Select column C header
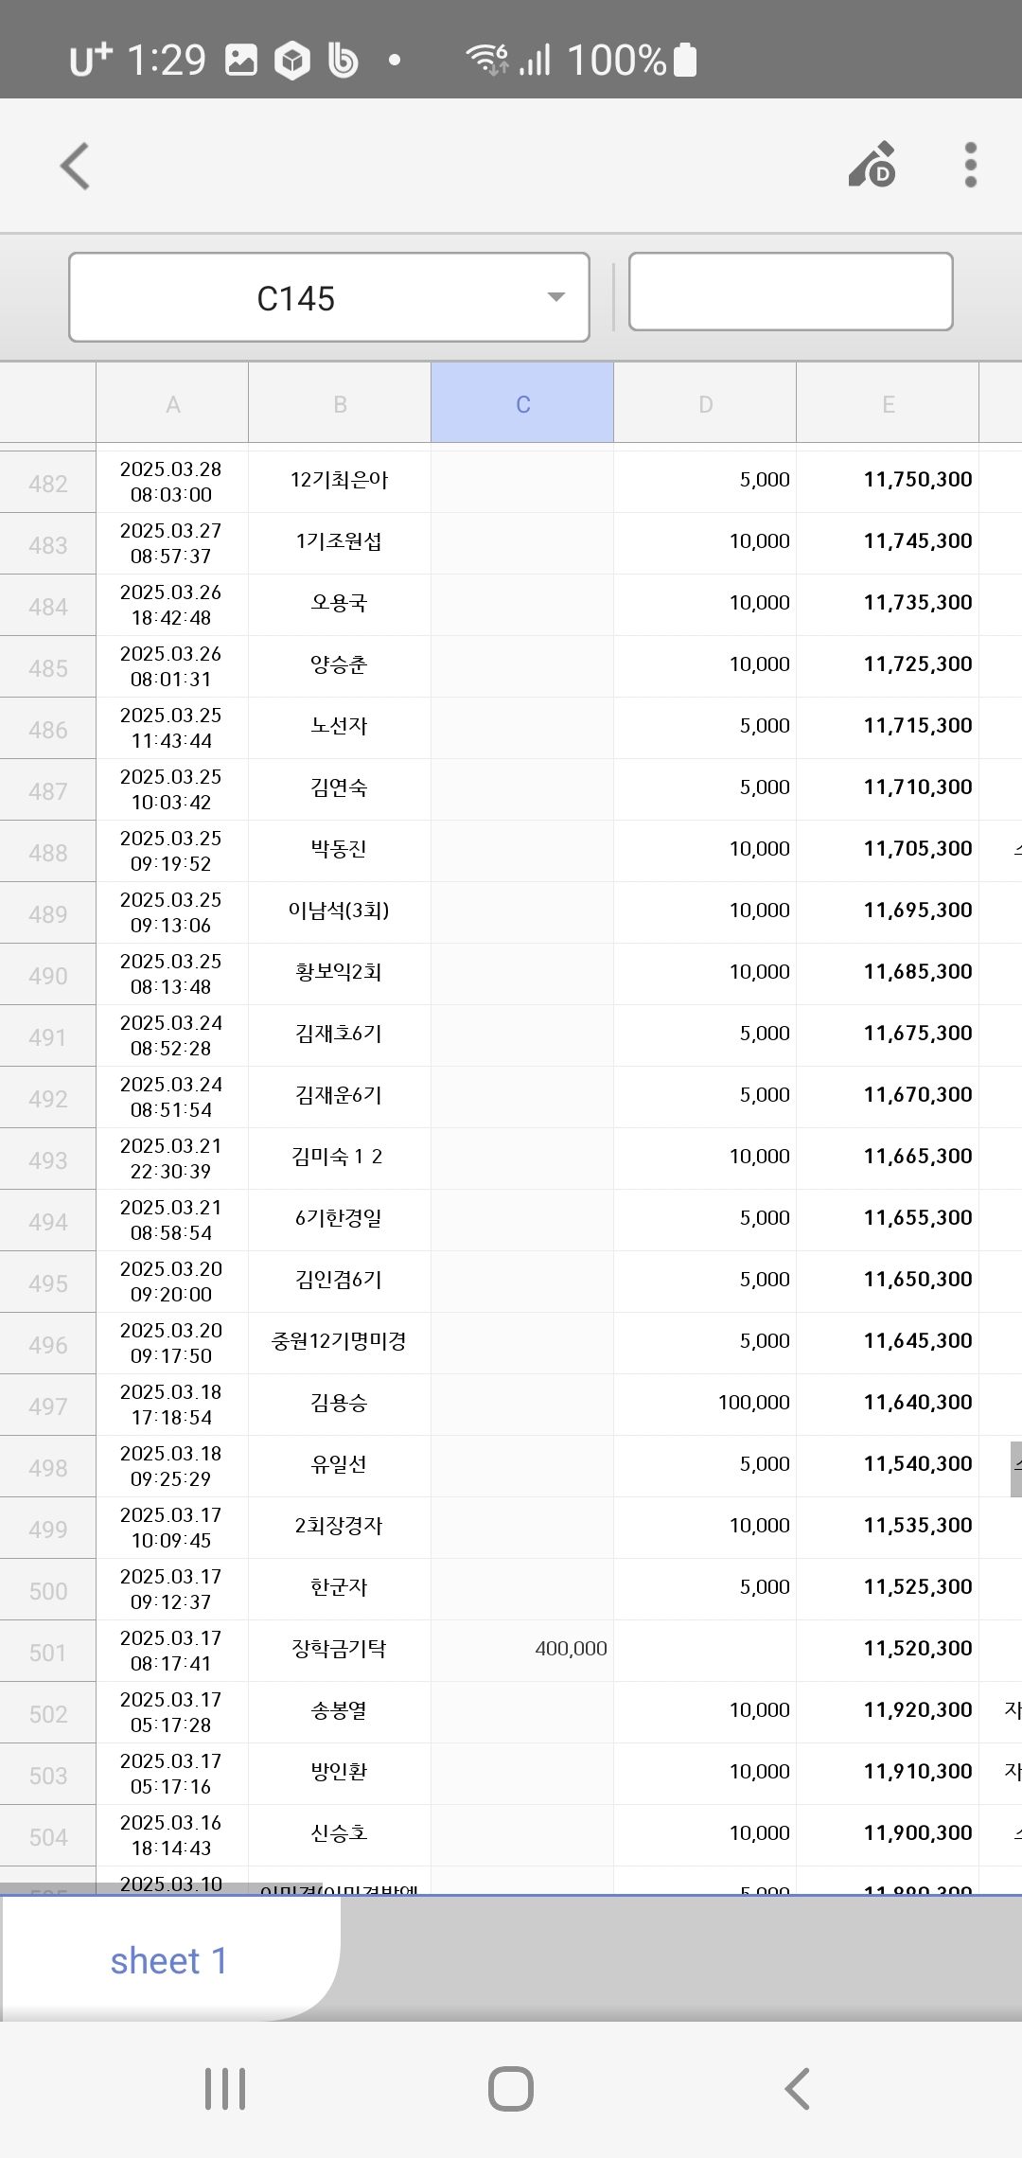 pyautogui.click(x=522, y=404)
